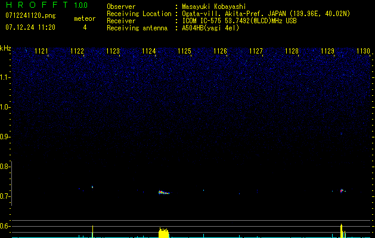Click the name Masayuki Kobayashi

click(x=214, y=7)
